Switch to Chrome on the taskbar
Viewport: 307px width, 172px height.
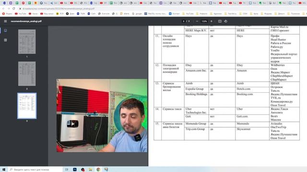(x=98, y=170)
